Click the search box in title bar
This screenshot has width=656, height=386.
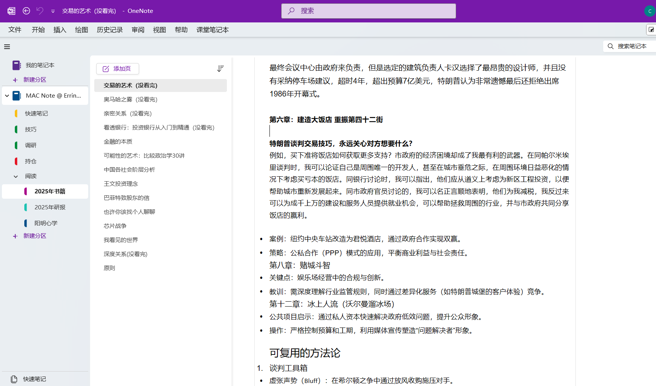(x=368, y=11)
